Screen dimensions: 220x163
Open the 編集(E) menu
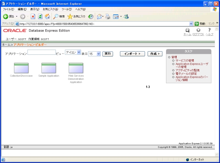pos(22,9)
